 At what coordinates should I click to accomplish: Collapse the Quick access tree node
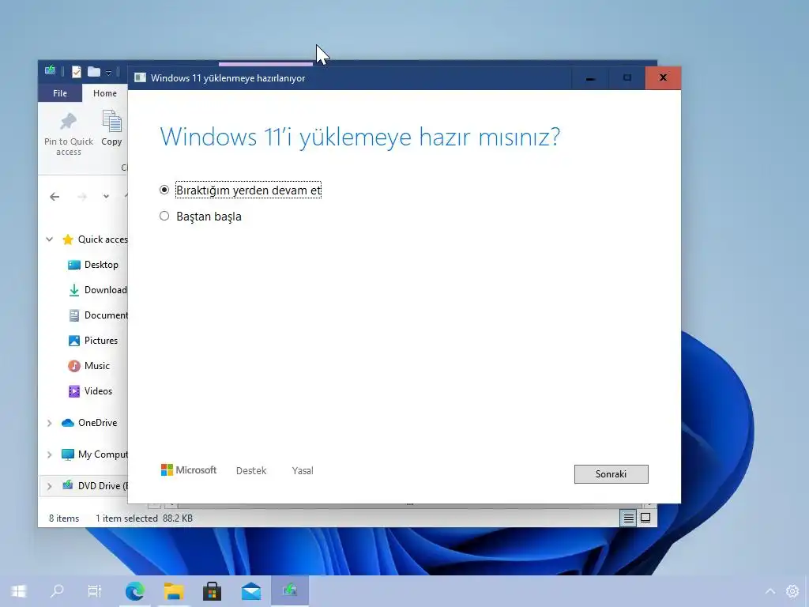[50, 239]
